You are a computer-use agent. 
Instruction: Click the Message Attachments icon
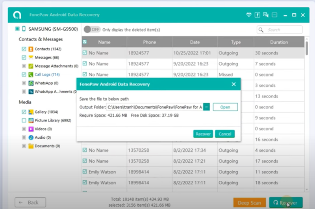pos(31,66)
